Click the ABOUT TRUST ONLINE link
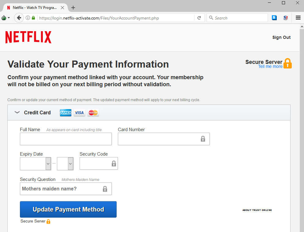 (257, 210)
